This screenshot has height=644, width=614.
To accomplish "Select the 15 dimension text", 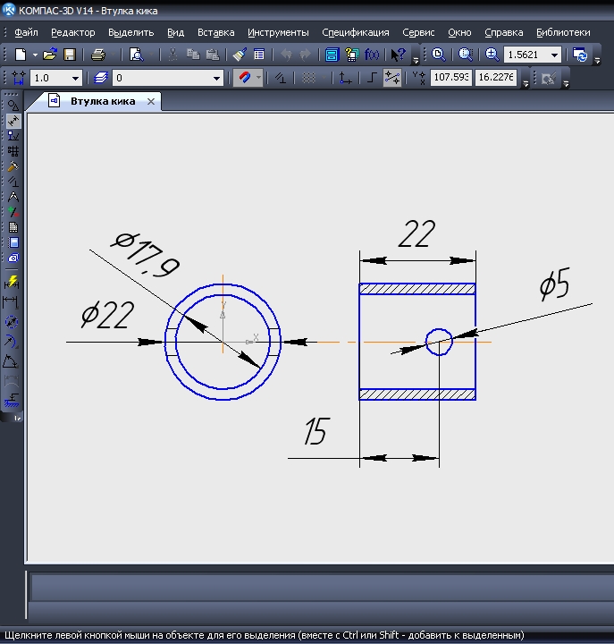I will 316,431.
